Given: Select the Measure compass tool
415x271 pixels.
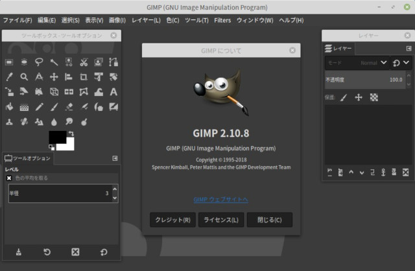Looking at the screenshot, I should coord(39,77).
